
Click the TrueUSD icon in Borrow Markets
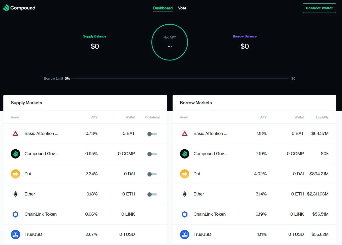point(184,234)
